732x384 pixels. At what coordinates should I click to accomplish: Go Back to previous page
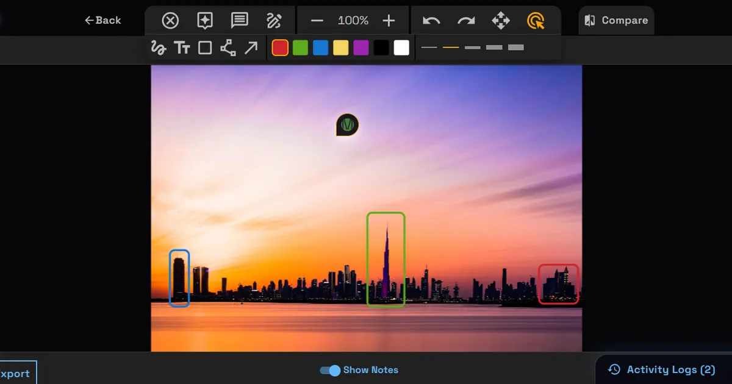[x=102, y=20]
